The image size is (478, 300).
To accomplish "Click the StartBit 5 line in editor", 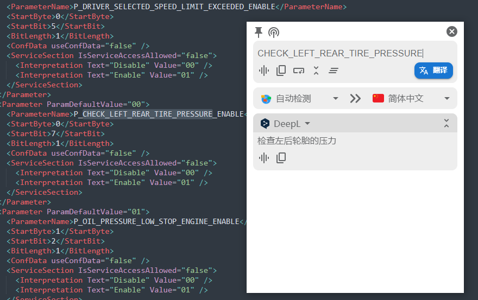I will (55, 26).
